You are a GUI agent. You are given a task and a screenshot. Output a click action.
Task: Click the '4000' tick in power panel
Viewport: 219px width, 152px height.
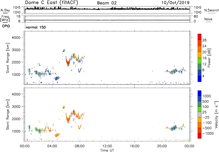[x=16, y=38]
